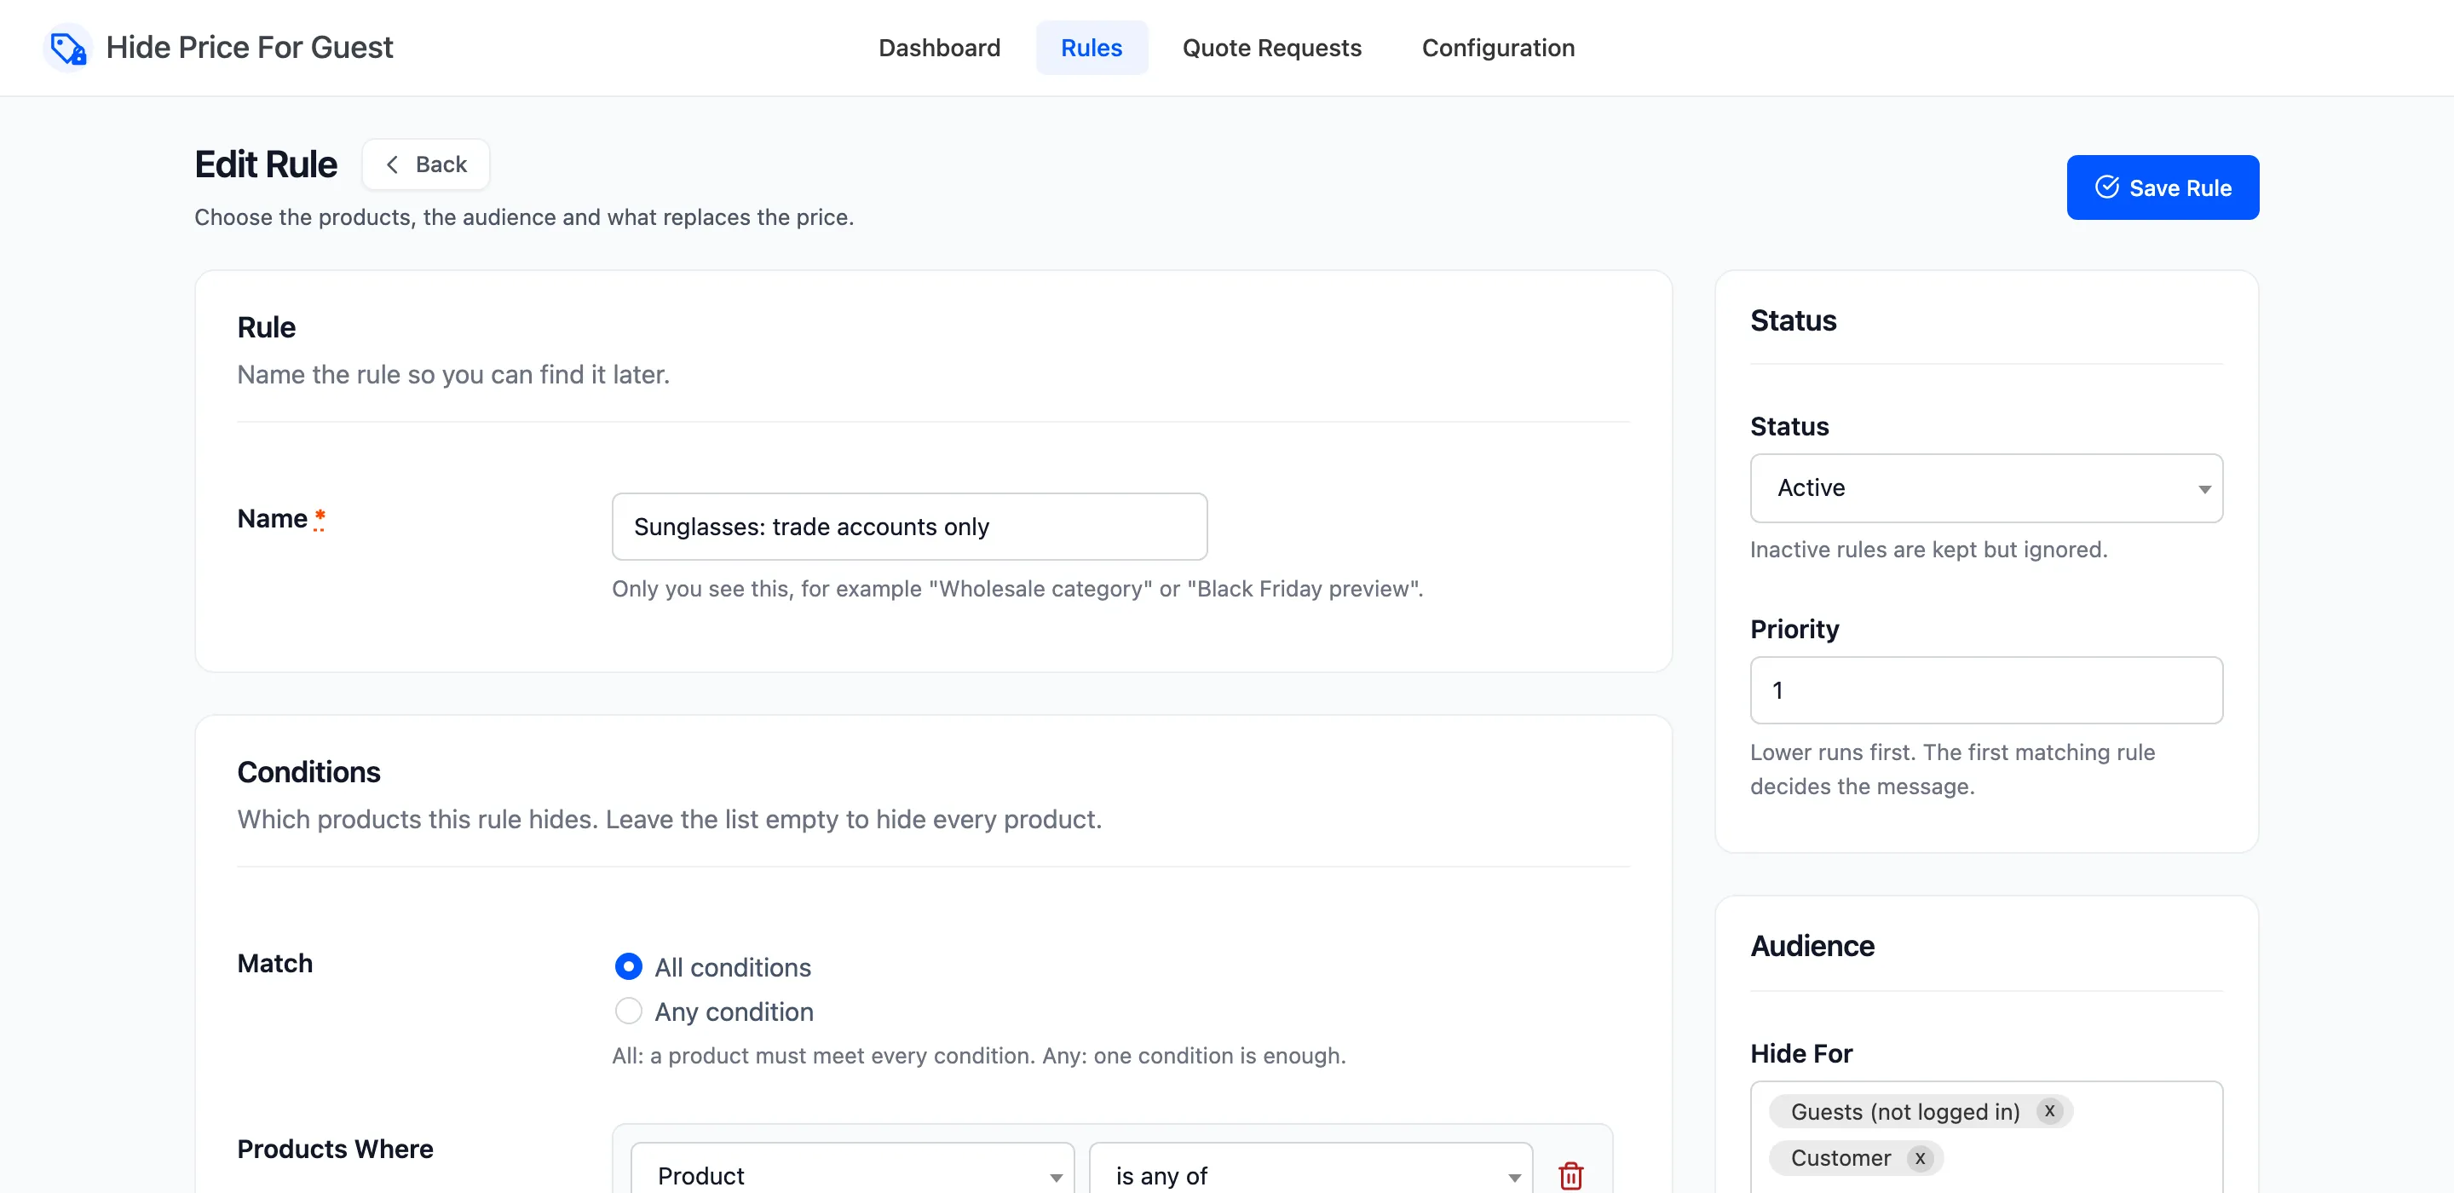Remove the Customer audience tag
The image size is (2454, 1193).
tap(1920, 1157)
